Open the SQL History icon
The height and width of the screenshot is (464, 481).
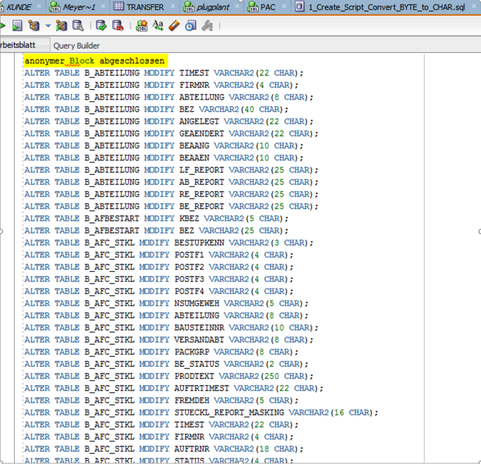pos(191,26)
